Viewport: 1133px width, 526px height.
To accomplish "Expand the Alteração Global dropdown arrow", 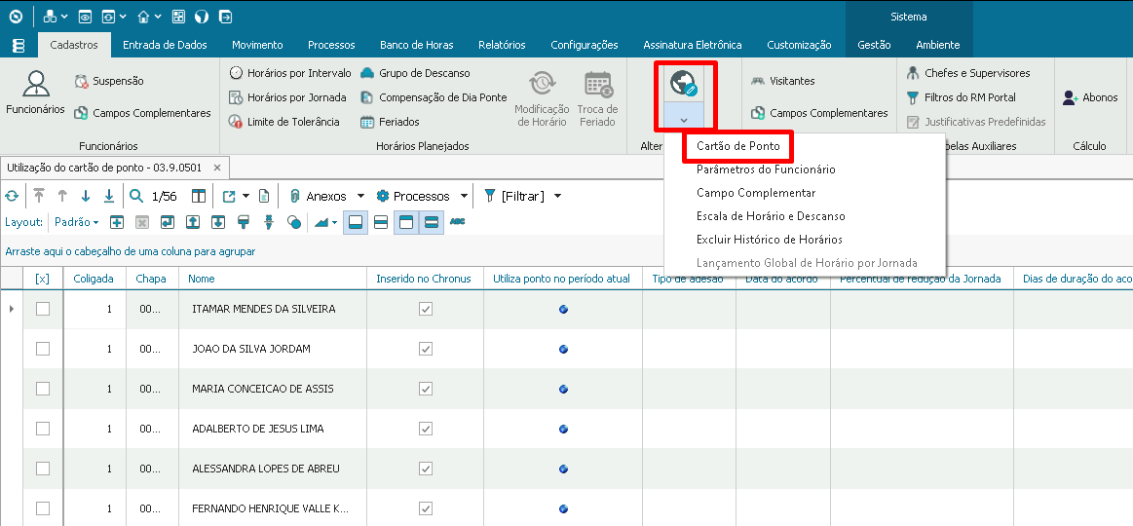I will [x=684, y=119].
